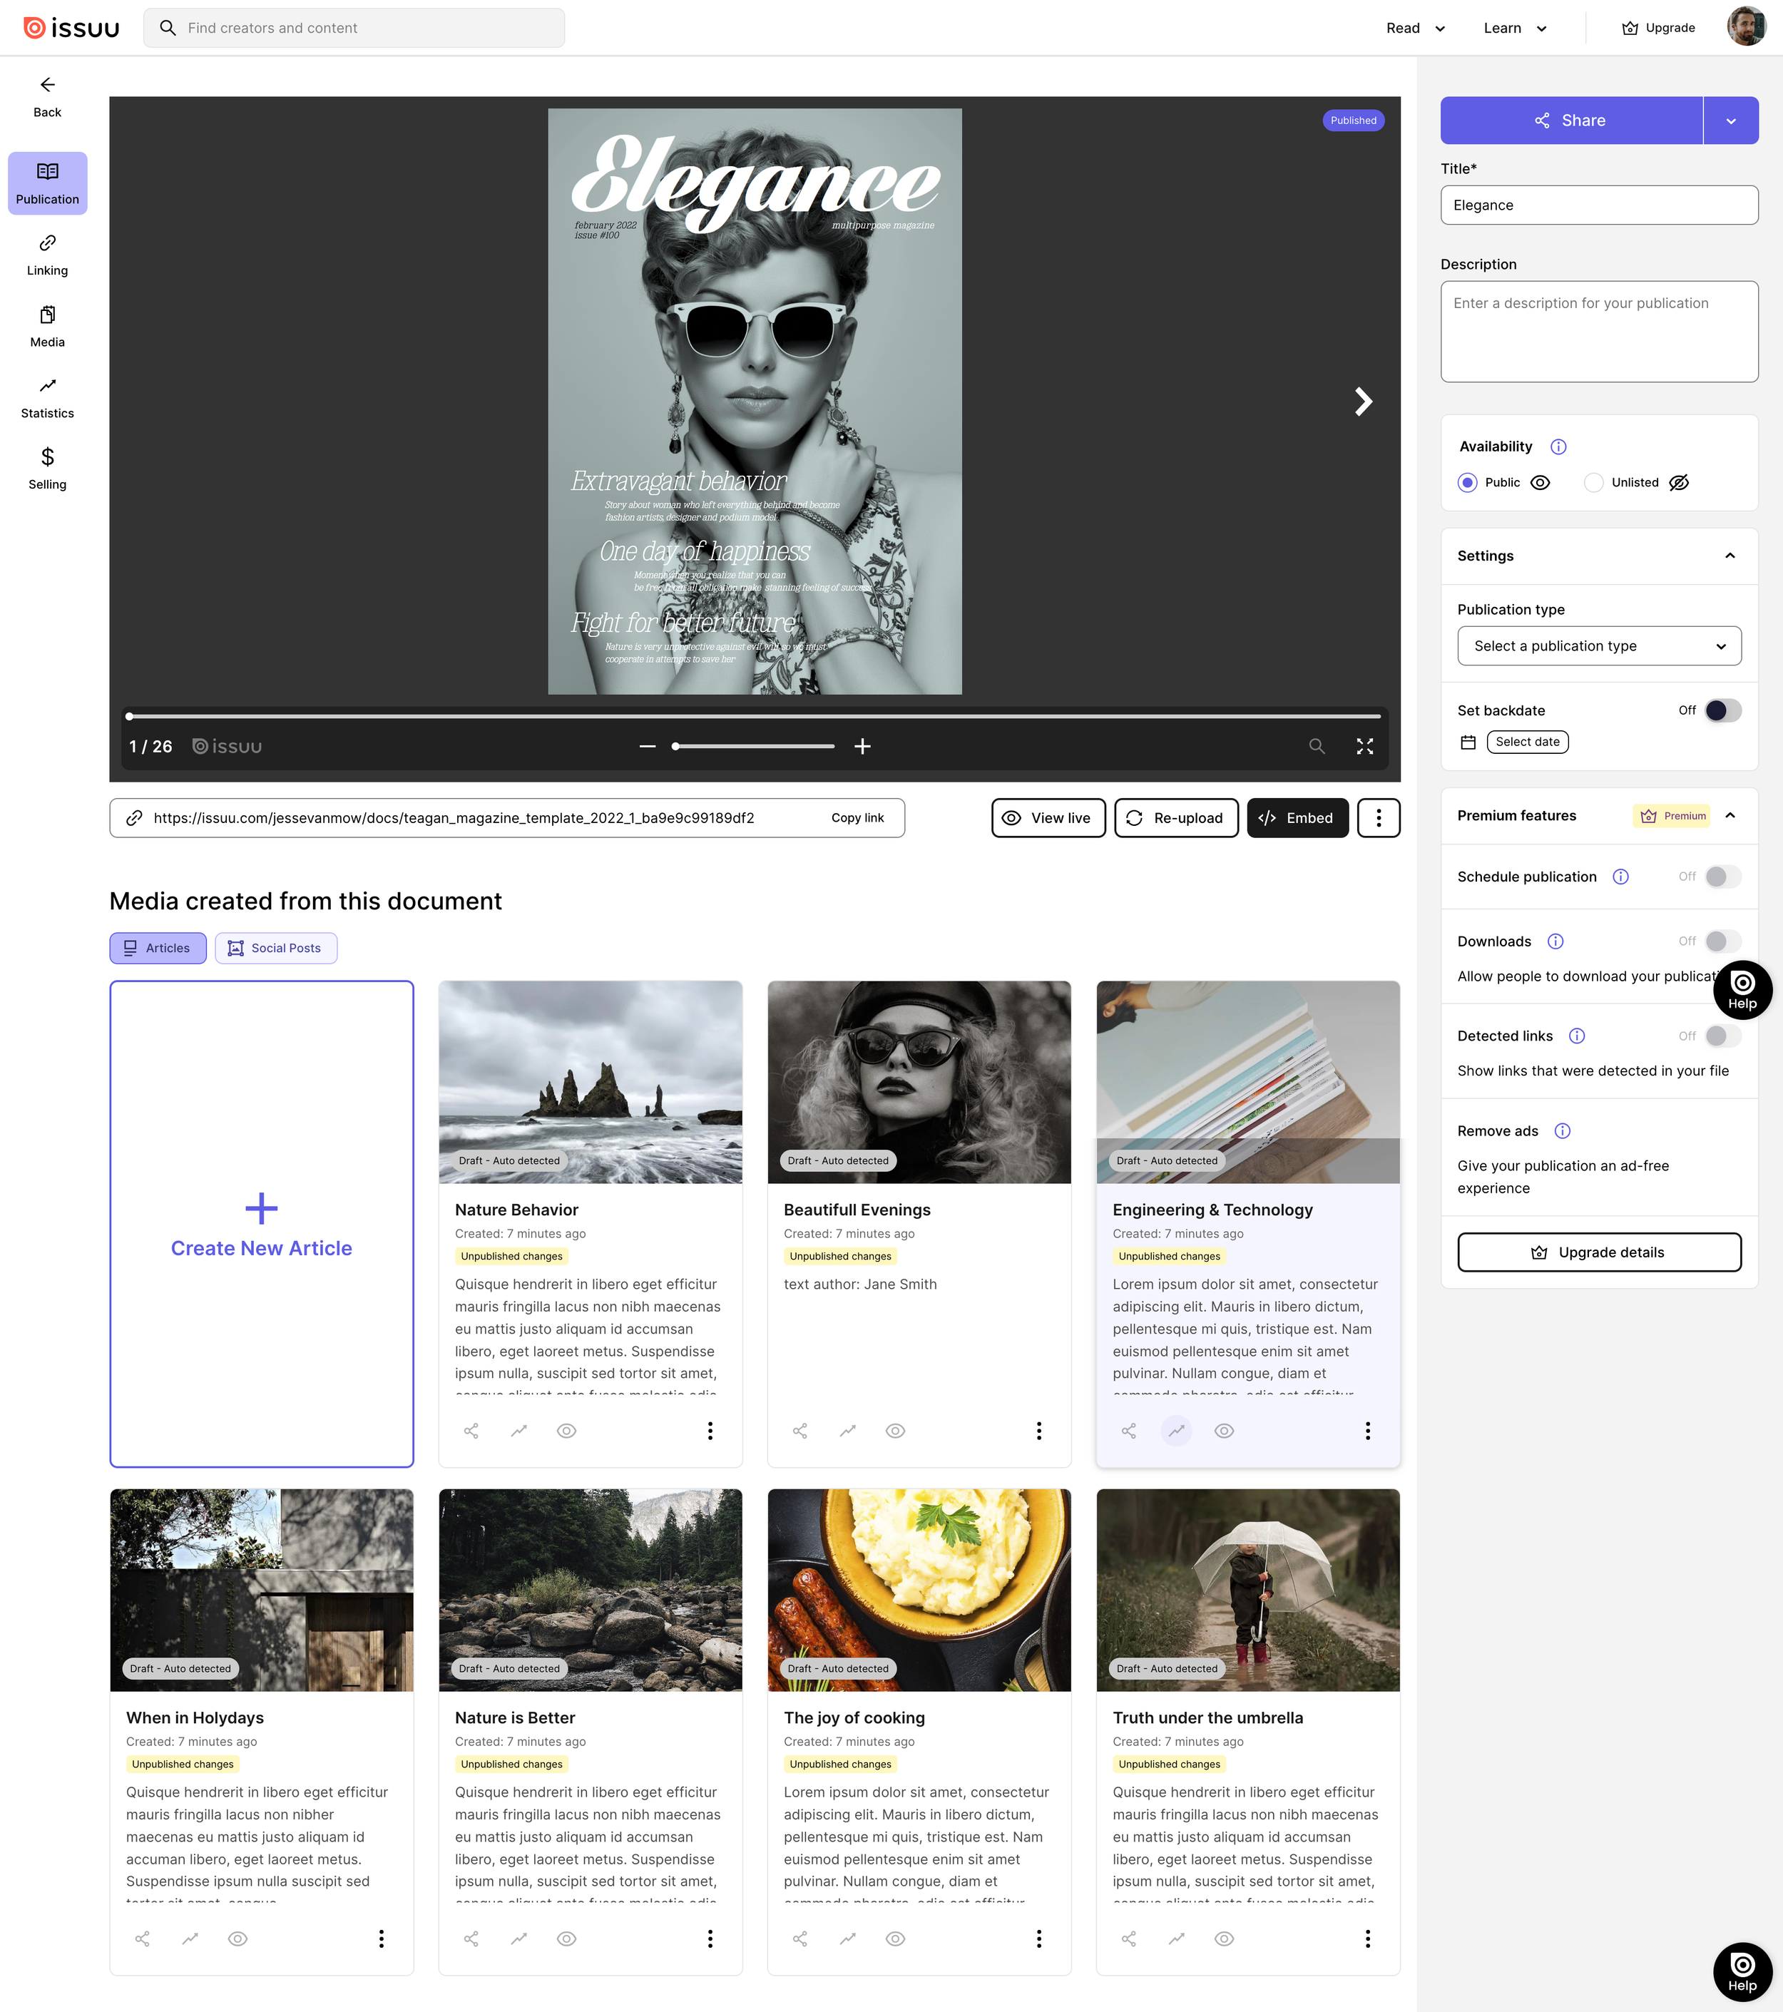Click the Embed button

pyautogui.click(x=1297, y=818)
